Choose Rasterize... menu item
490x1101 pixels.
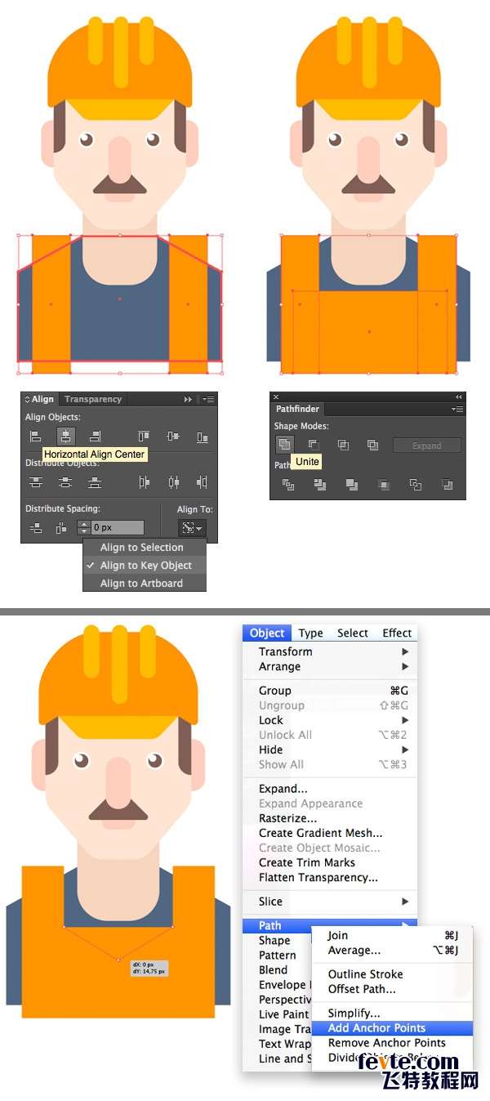pos(330,818)
